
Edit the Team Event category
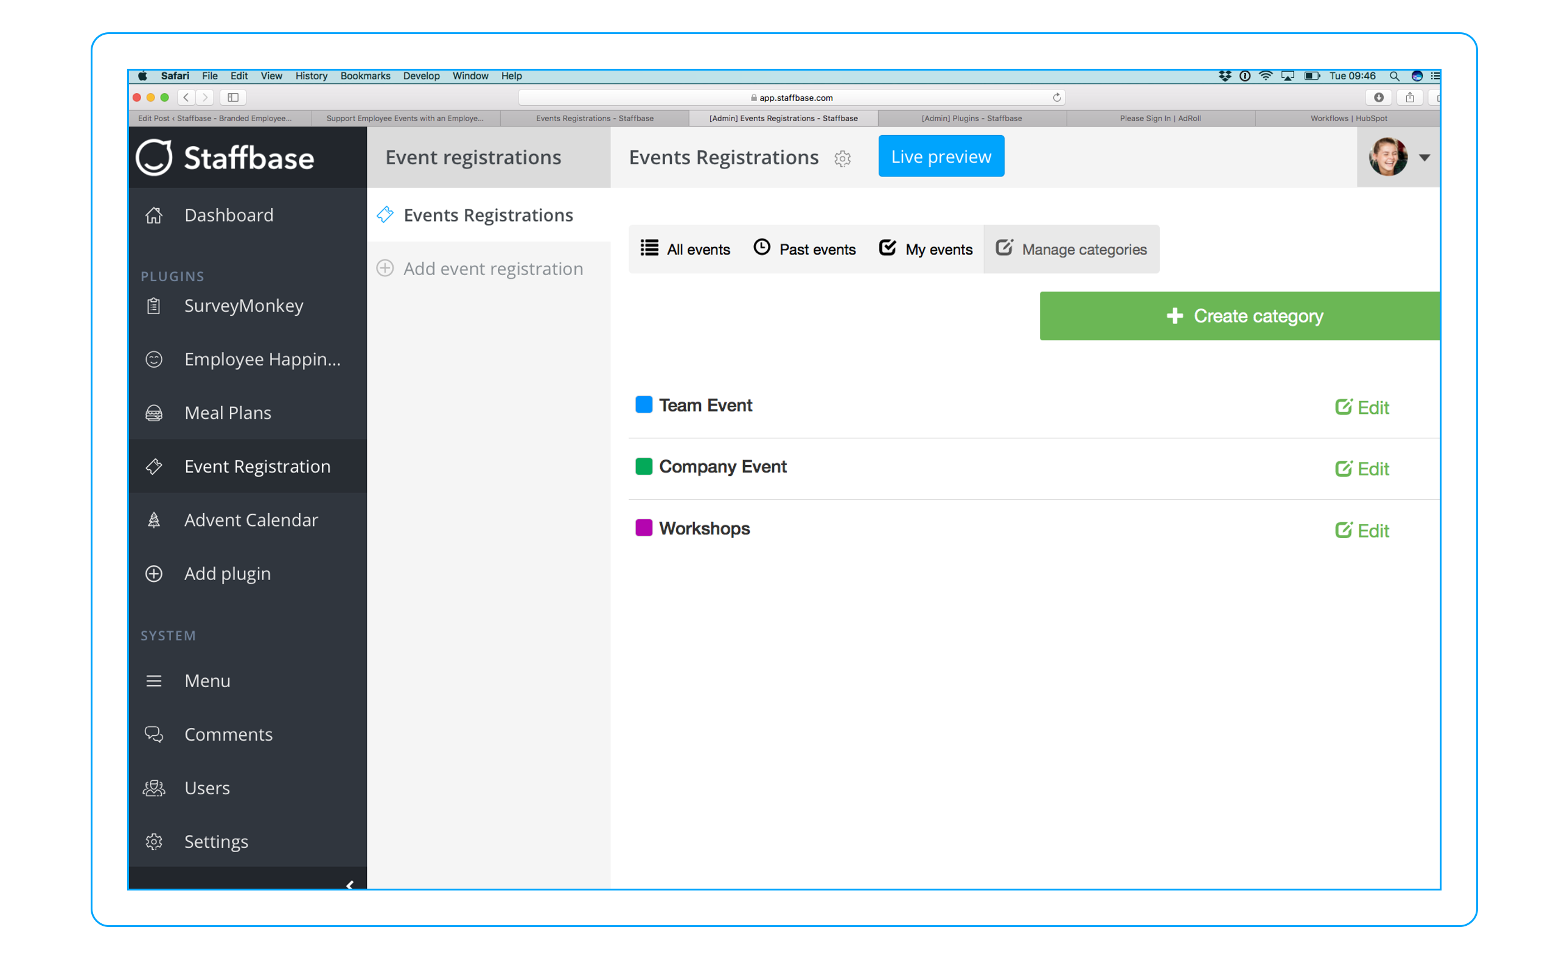click(x=1362, y=407)
